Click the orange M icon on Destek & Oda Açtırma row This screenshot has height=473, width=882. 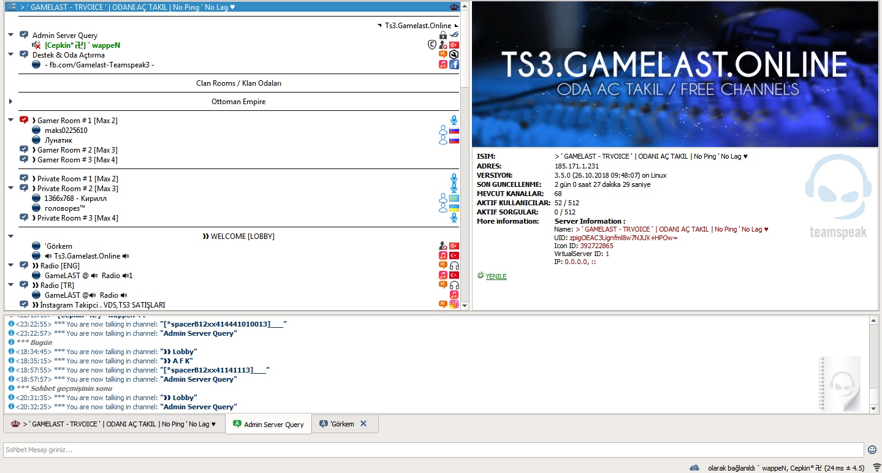click(443, 55)
